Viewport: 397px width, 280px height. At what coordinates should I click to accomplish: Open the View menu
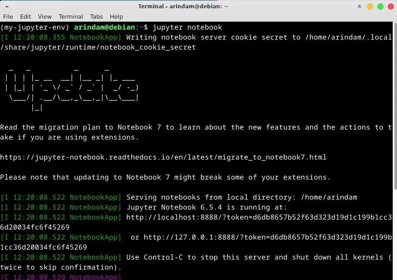[44, 17]
